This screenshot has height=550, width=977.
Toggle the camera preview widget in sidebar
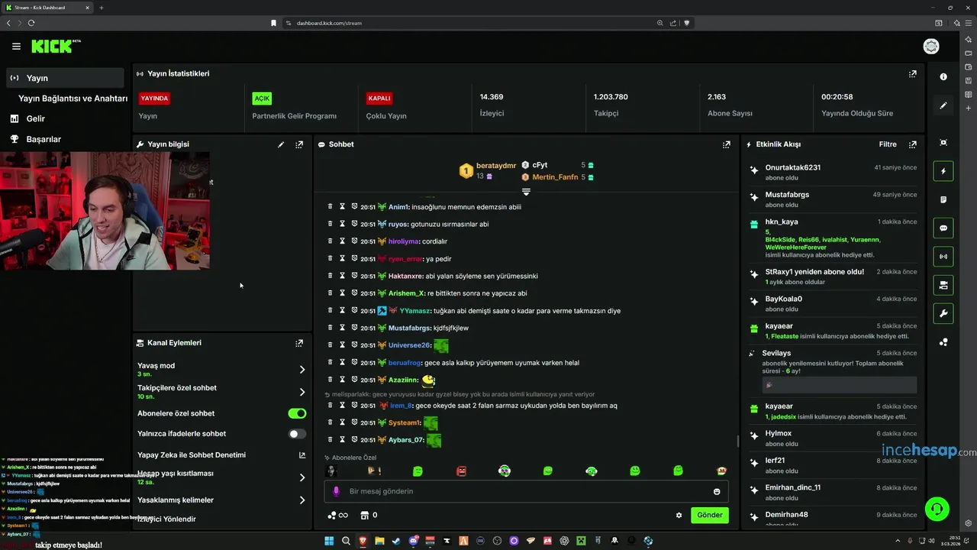pyautogui.click(x=943, y=285)
